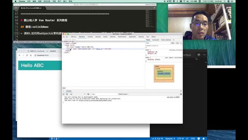Screen dimensions: 248x140
Task: Open the Network tab
Action: coord(113,37)
